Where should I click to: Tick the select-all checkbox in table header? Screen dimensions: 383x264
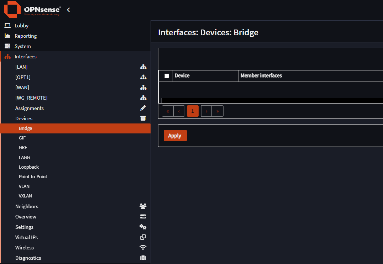[x=167, y=76]
